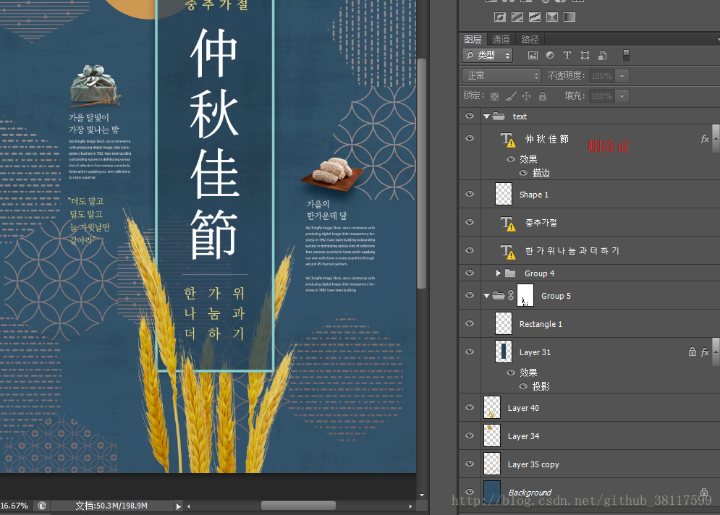Filter layers by pixel layers icon
The image size is (720, 515).
click(533, 55)
